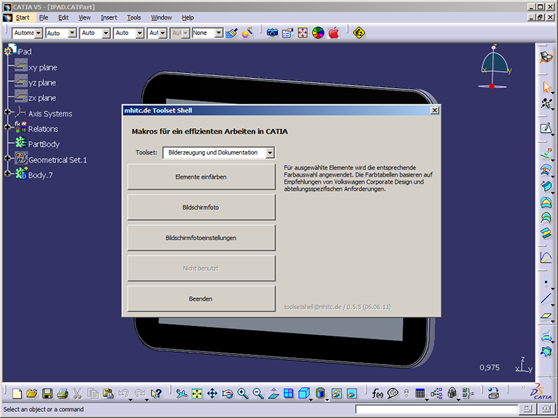Click the four-pane Multi-View icon
The width and height of the screenshot is (558, 418).
pyautogui.click(x=289, y=393)
